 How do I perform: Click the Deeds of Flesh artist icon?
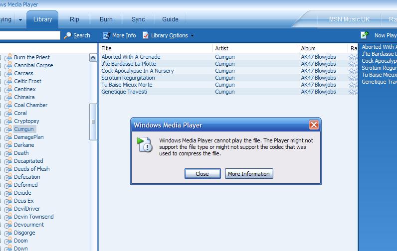[x=8, y=169]
